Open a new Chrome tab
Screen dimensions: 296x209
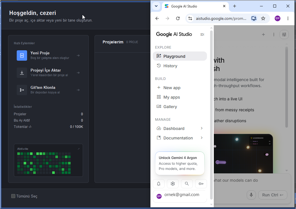pyautogui.click(x=234, y=6)
